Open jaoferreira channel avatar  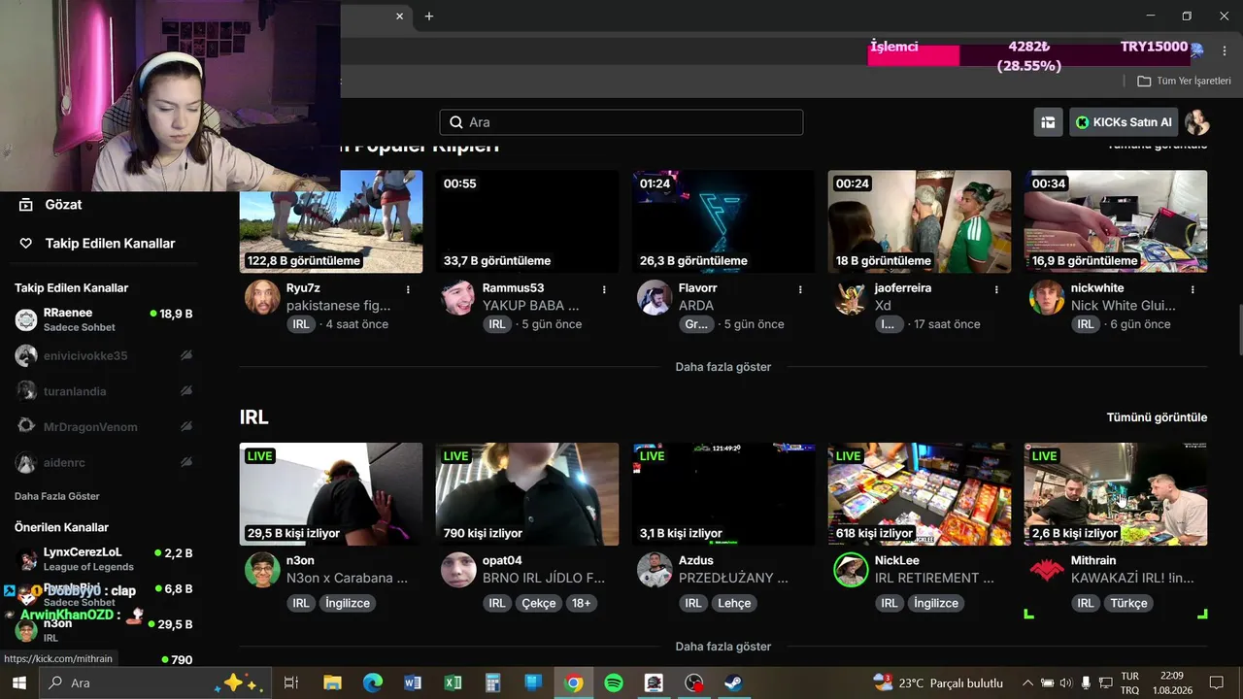point(851,297)
